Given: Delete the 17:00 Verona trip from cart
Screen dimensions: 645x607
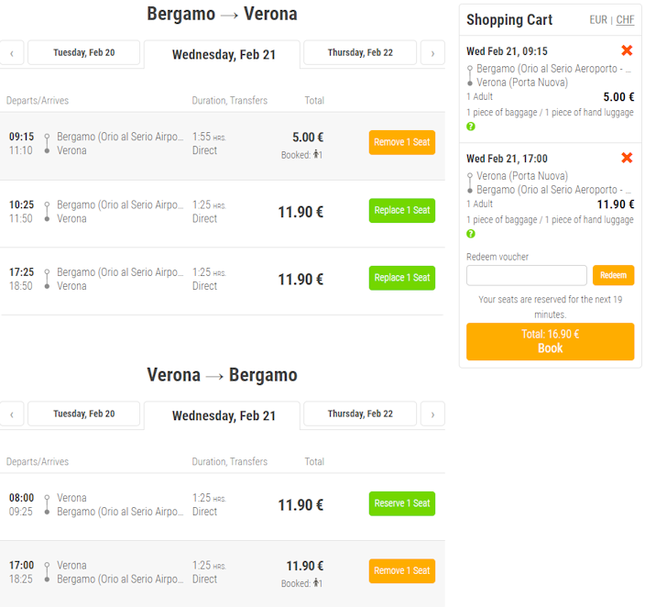Looking at the screenshot, I should [627, 158].
